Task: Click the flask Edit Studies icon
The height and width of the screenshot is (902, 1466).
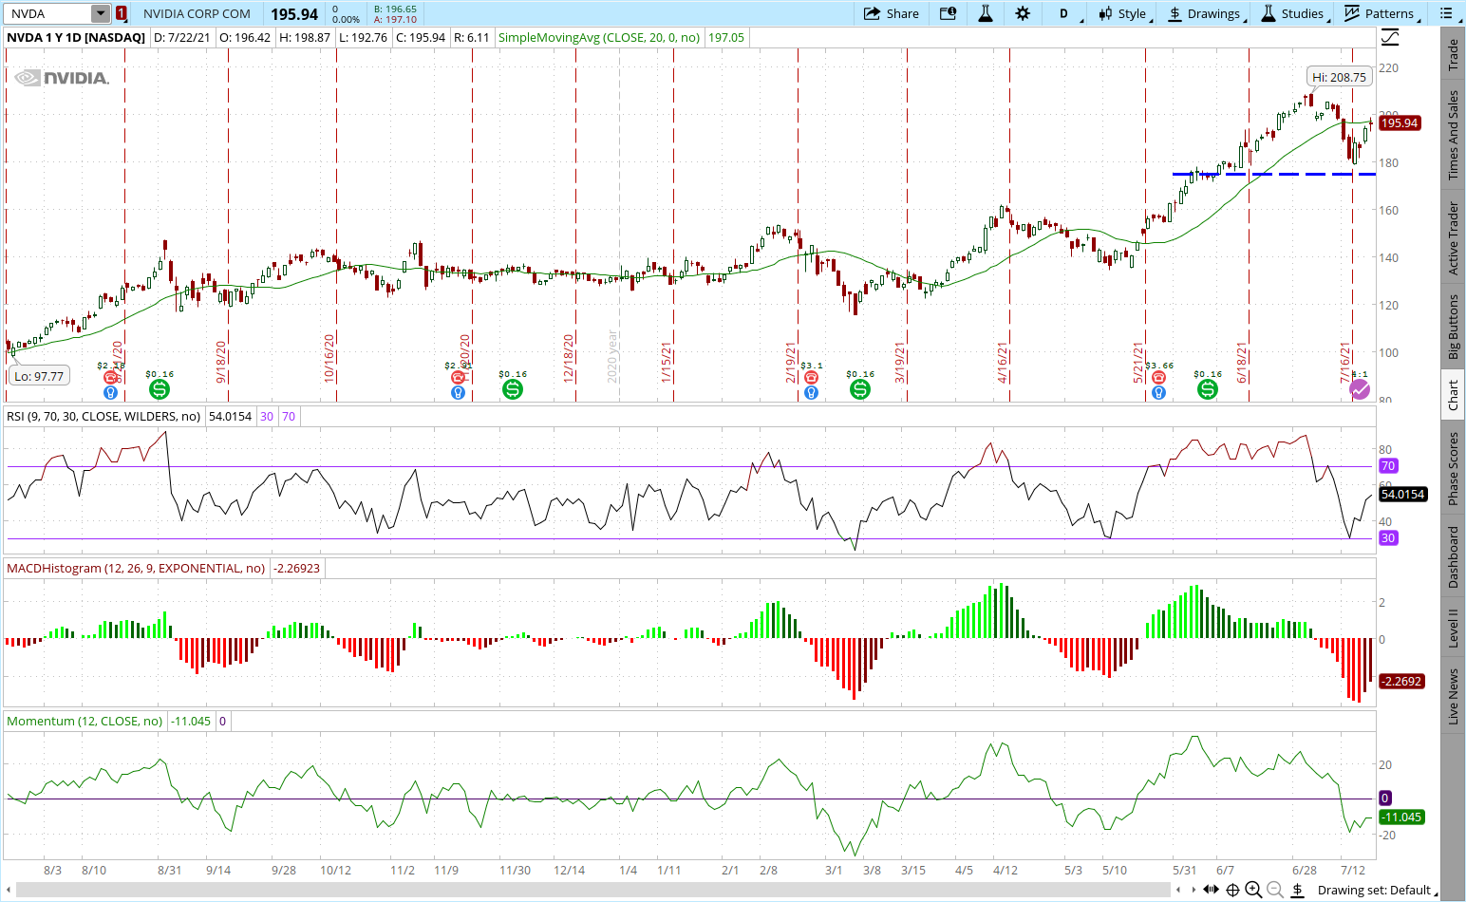Action: [x=986, y=13]
